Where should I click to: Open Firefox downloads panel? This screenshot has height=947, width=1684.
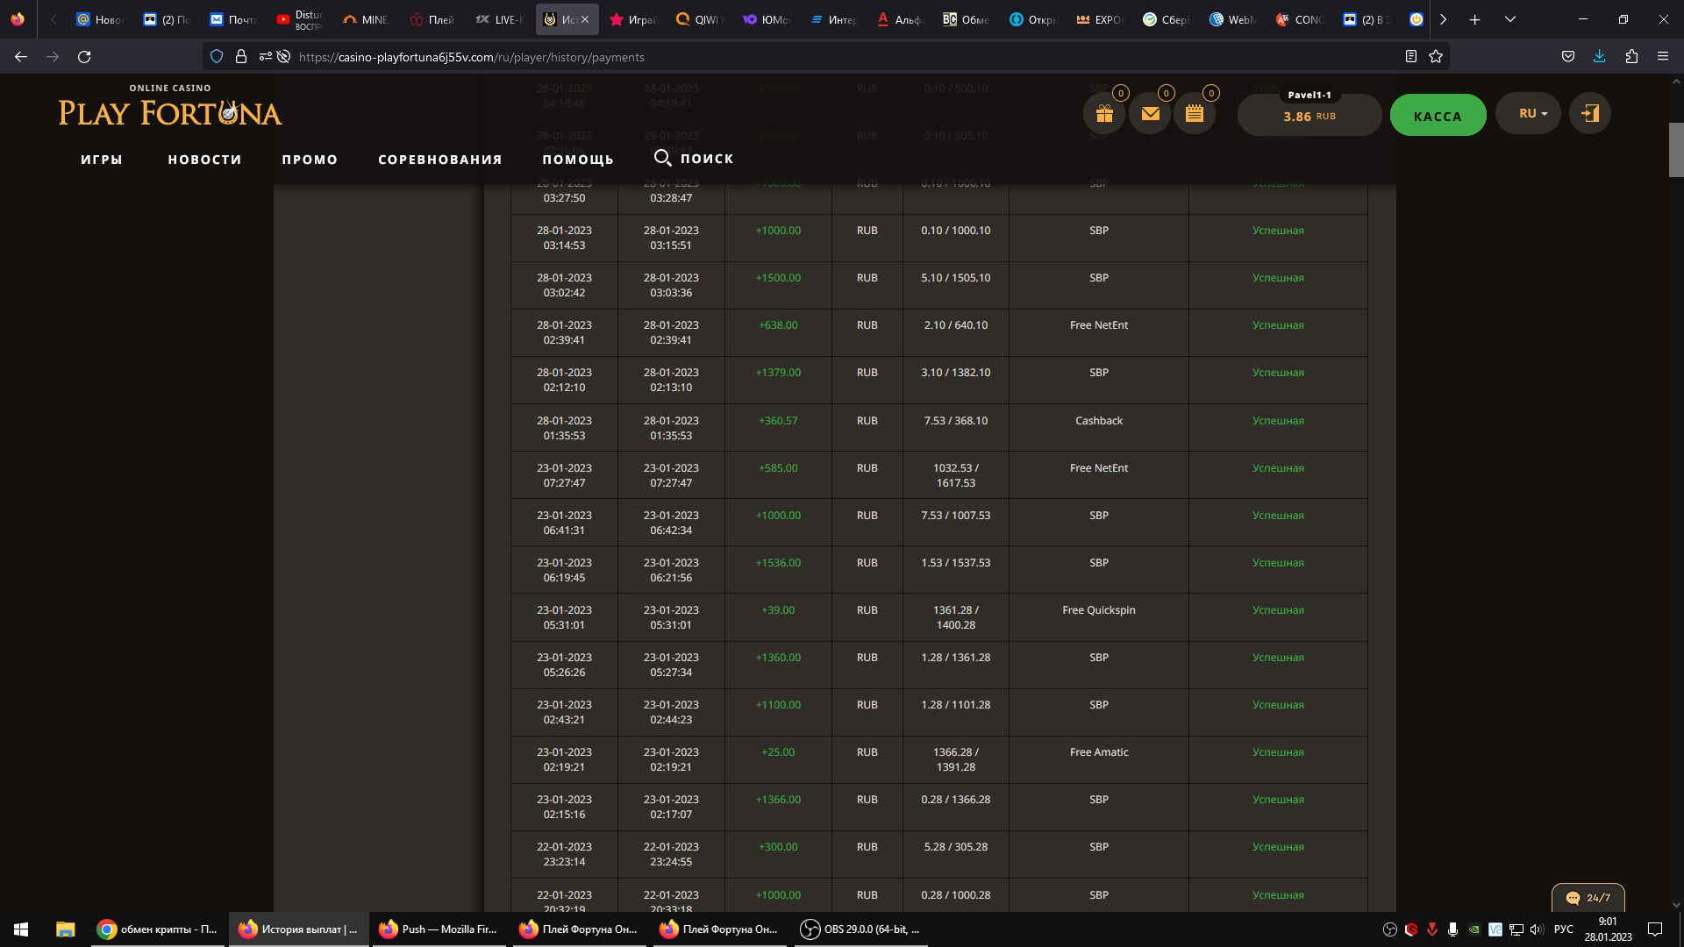(1599, 57)
